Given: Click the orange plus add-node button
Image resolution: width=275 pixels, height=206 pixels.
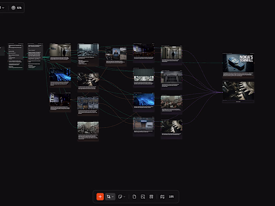Looking at the screenshot, I should pos(100,197).
